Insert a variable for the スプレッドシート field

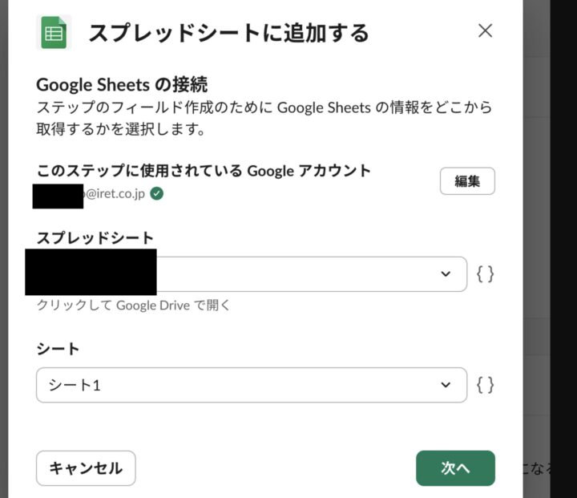485,274
